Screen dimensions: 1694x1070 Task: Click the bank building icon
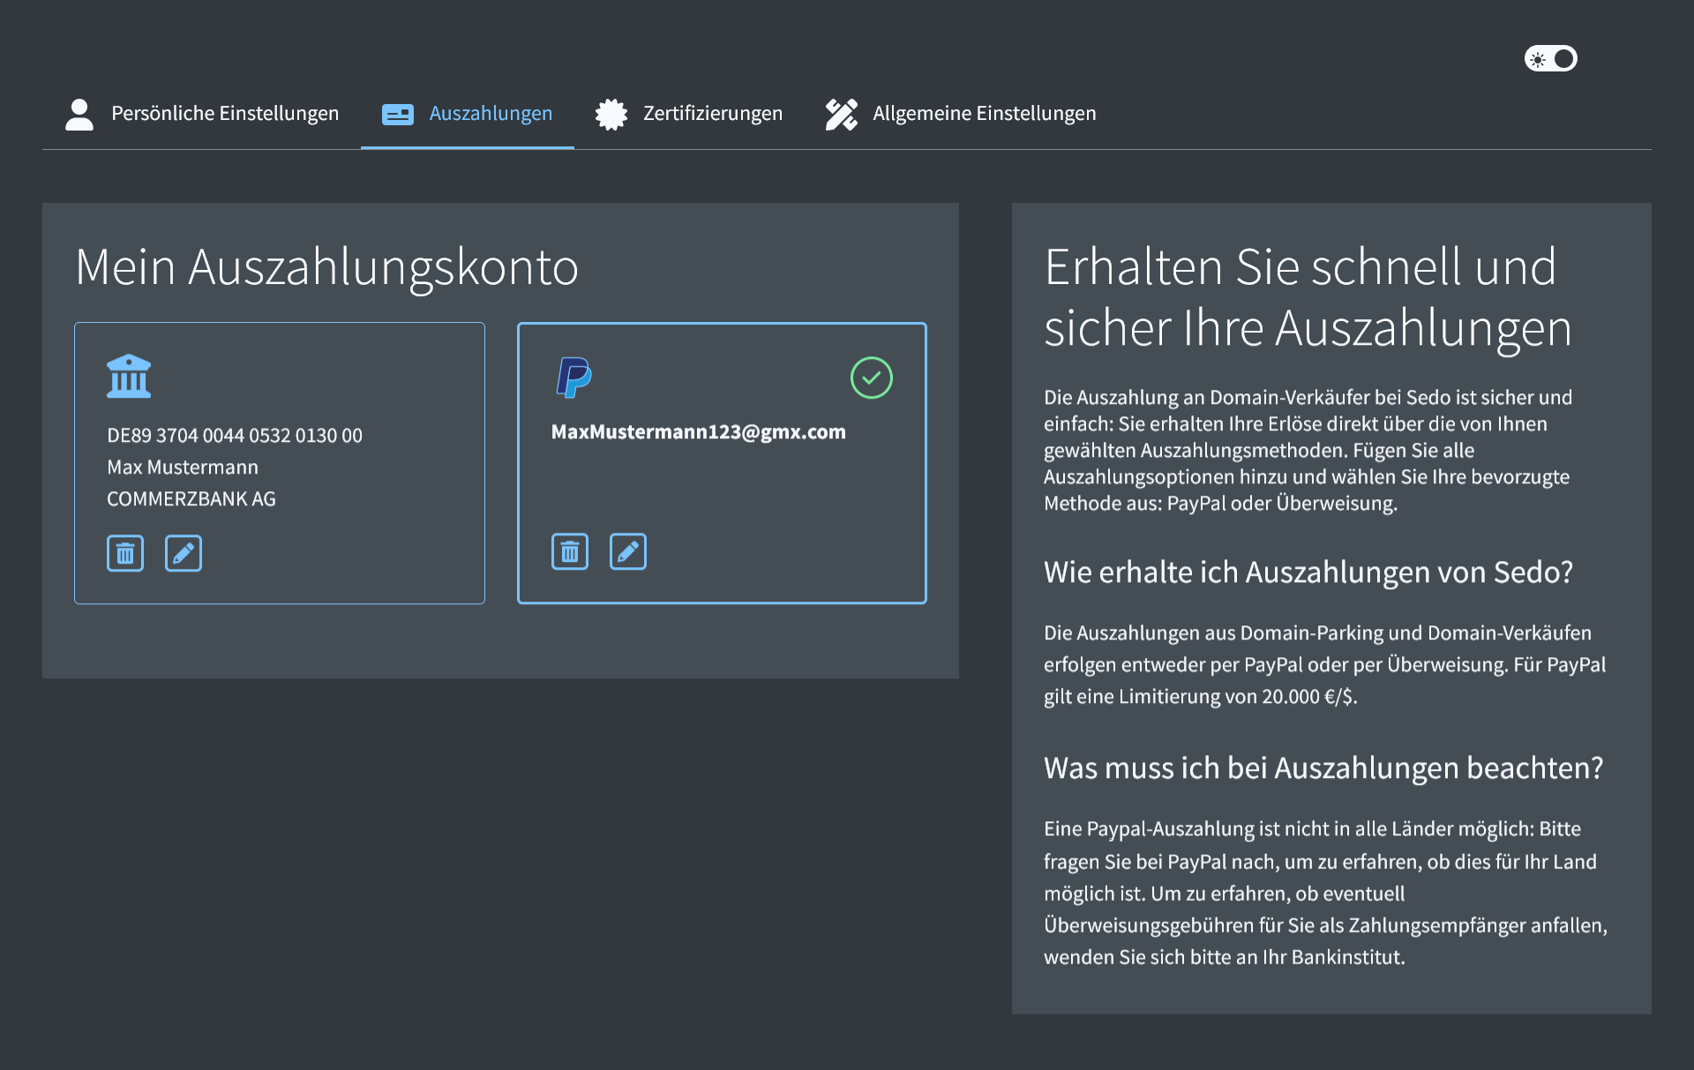pyautogui.click(x=129, y=377)
